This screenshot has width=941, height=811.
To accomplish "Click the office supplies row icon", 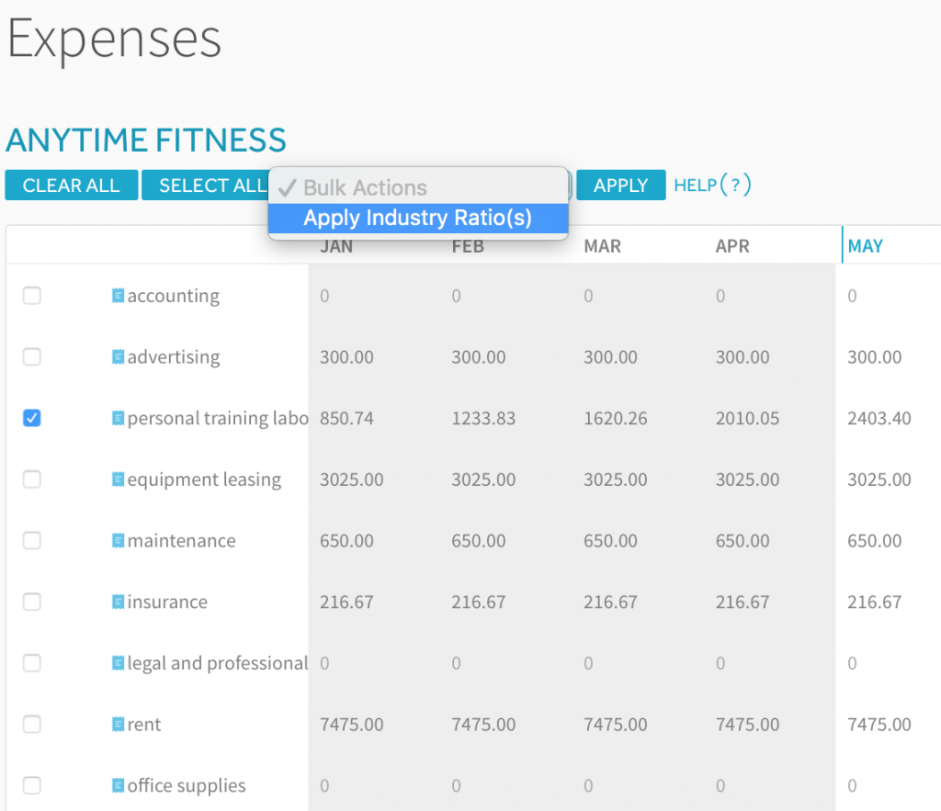I will pos(119,785).
